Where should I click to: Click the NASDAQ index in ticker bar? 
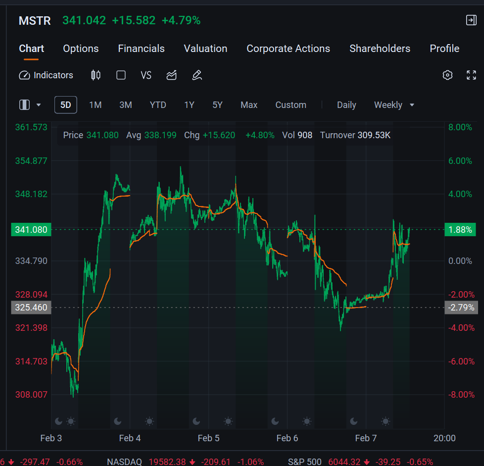tap(124, 462)
